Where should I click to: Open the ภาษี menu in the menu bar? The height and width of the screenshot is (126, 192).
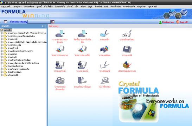[x=106, y=7]
